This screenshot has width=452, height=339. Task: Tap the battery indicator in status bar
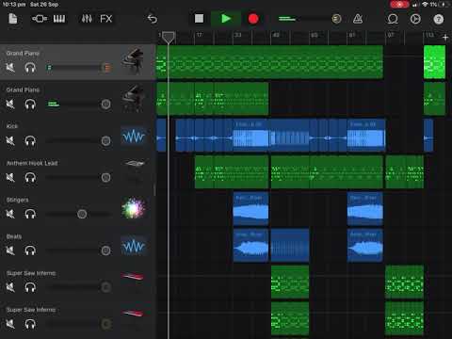coord(444,5)
